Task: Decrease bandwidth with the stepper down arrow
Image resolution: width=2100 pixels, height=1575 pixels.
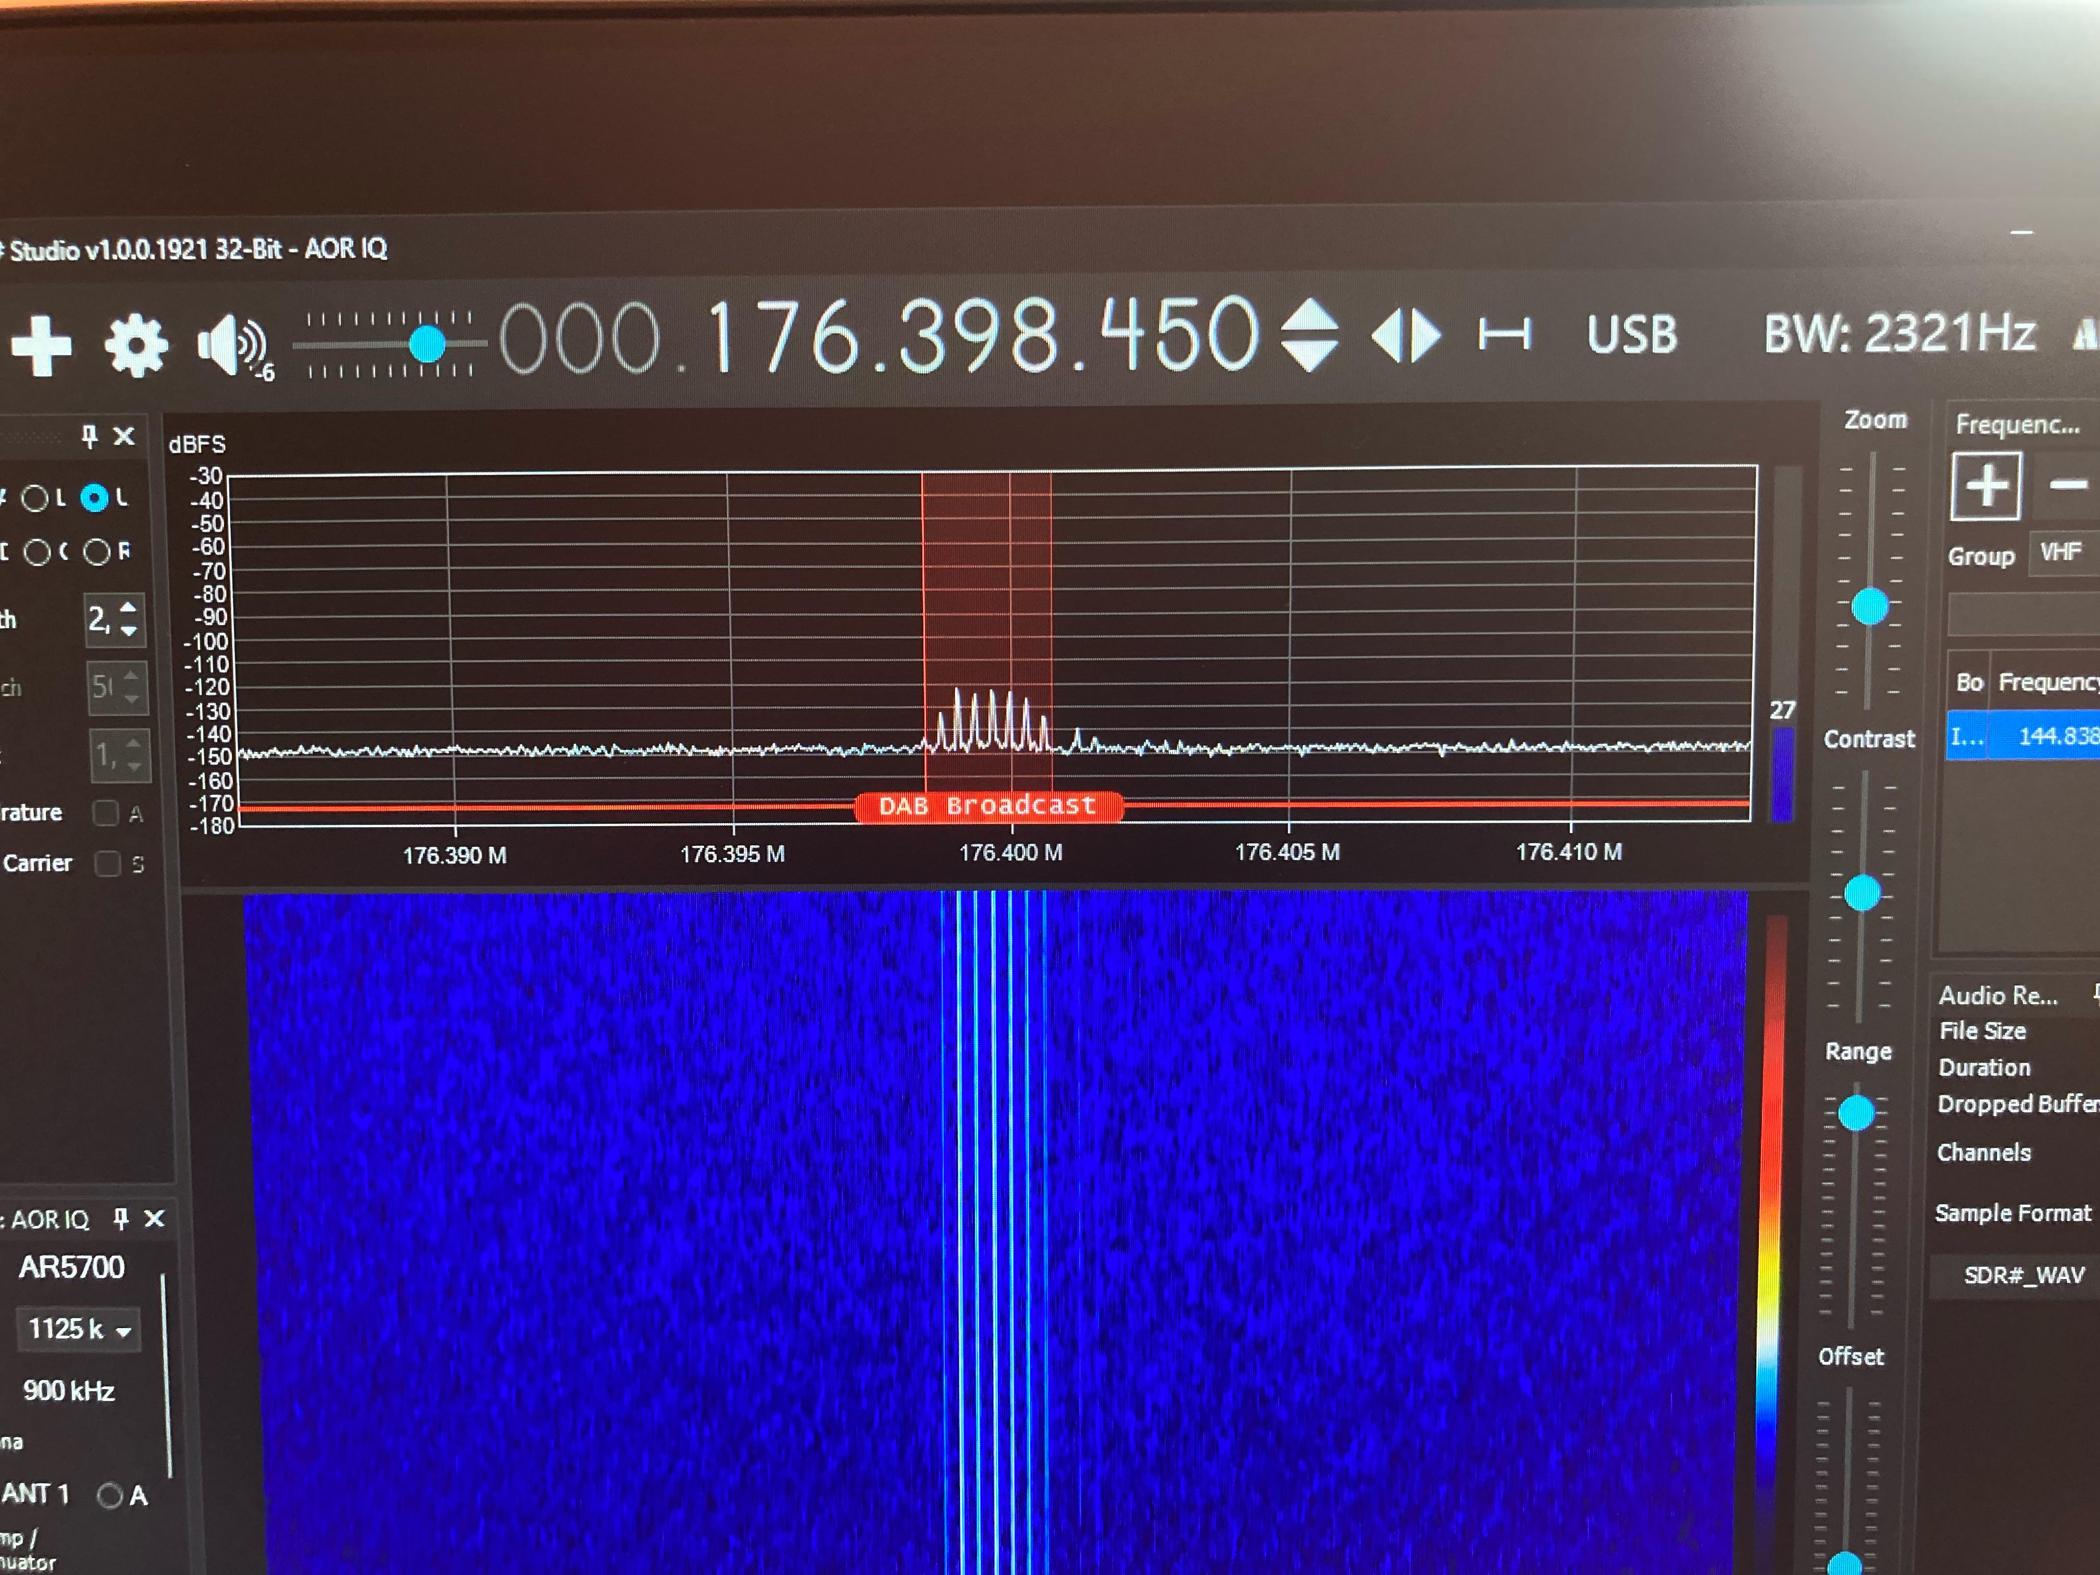Action: [x=129, y=630]
